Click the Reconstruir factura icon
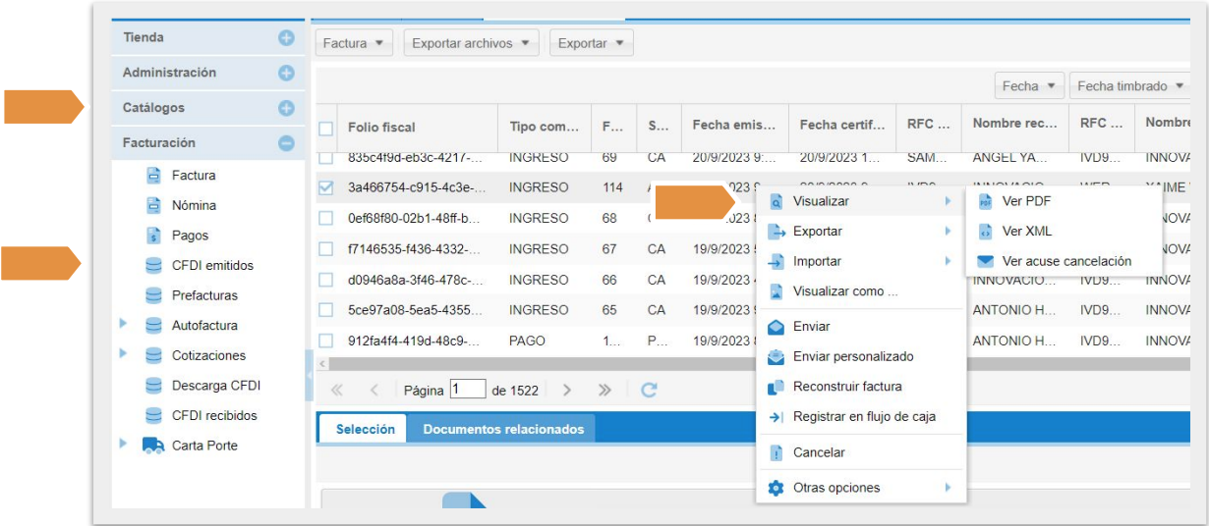1209x526 pixels. (x=776, y=387)
